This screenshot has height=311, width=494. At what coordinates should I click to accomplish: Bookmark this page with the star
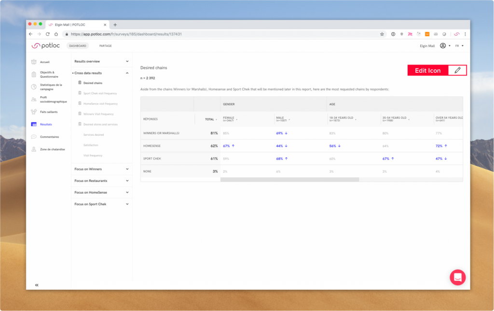(x=382, y=34)
